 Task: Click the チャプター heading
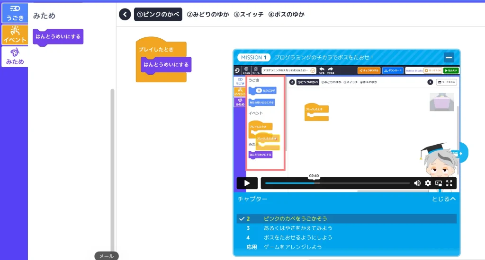point(252,199)
